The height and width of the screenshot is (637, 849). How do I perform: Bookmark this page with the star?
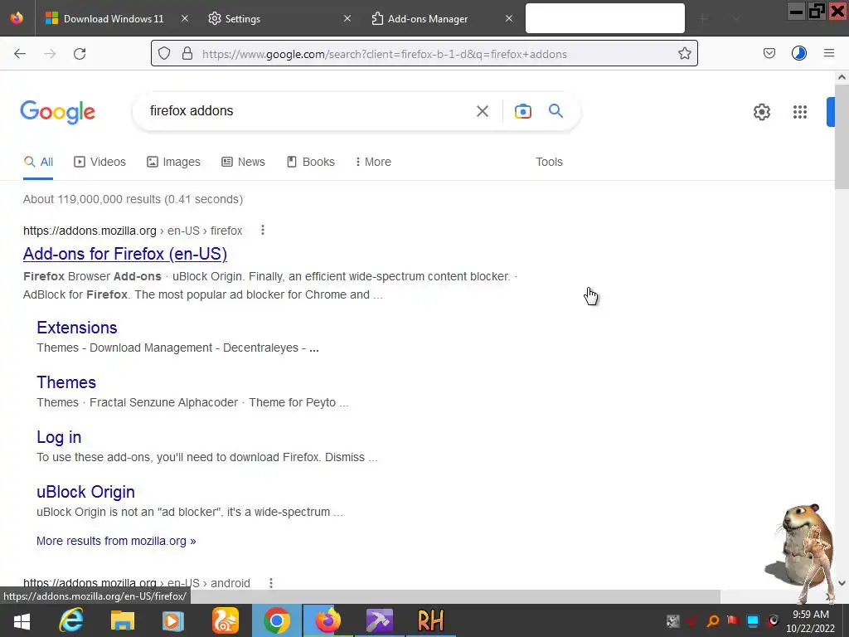[684, 54]
